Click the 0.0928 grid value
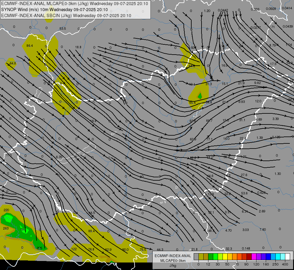Image resolution: width=294 pixels, height=270 pixels. (271, 9)
